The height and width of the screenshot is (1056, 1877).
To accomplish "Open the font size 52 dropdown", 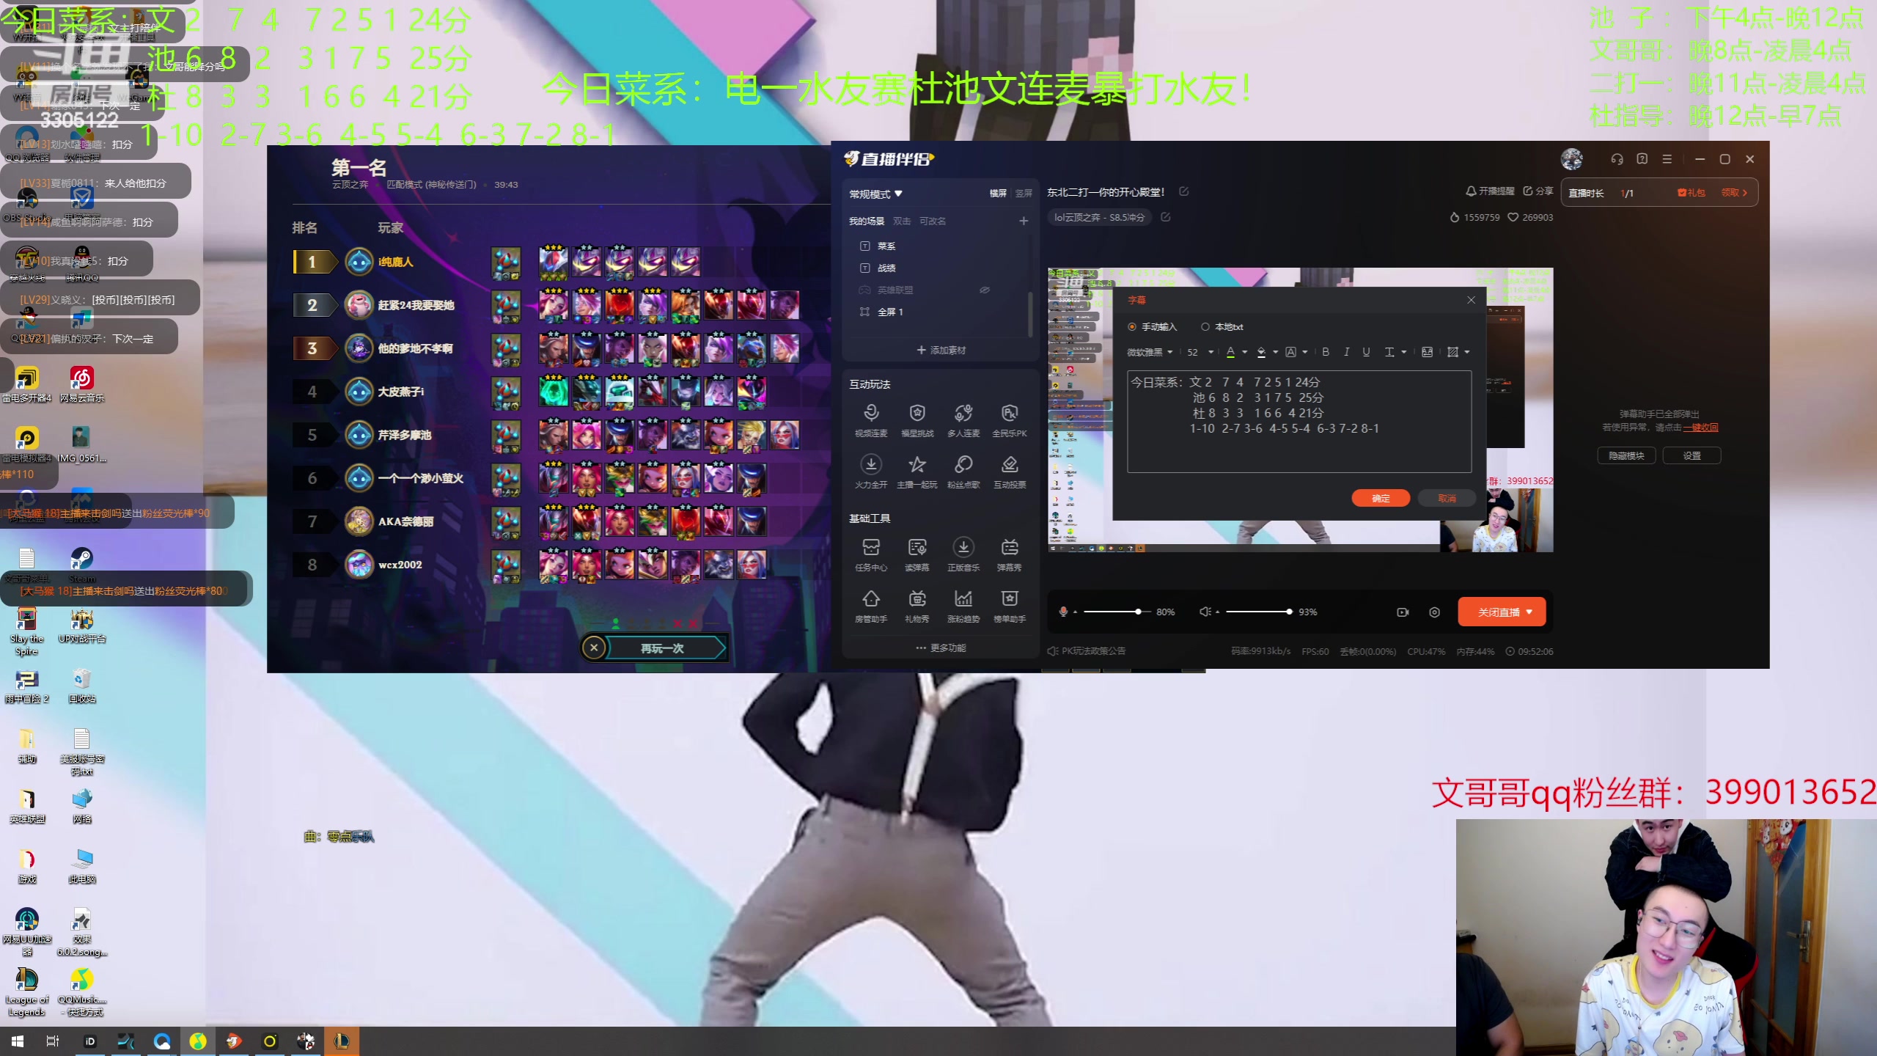I will (x=1200, y=353).
